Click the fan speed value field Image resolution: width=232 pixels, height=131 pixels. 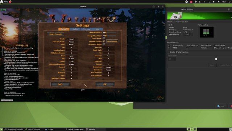(x=172, y=59)
